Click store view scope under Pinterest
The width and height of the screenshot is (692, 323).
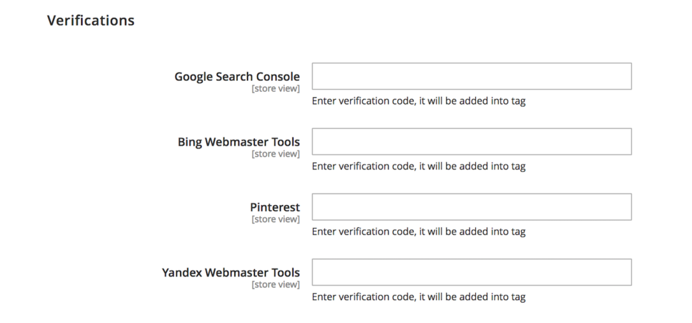tap(276, 219)
